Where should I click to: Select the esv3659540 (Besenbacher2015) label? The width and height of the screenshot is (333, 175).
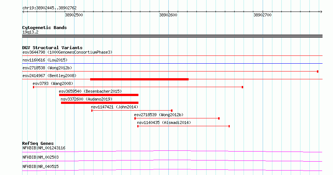point(90,91)
